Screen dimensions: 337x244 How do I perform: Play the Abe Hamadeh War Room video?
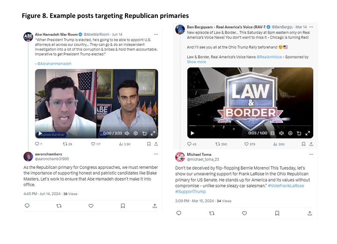[40, 133]
